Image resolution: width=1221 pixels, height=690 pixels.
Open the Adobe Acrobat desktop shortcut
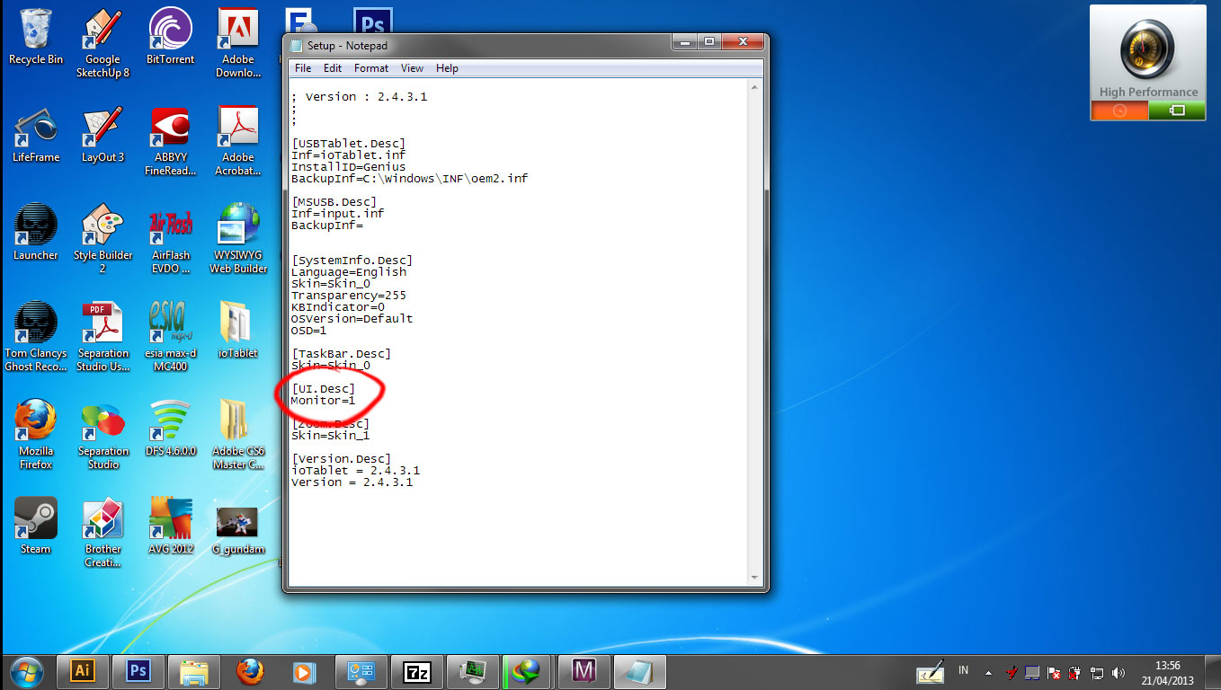238,141
